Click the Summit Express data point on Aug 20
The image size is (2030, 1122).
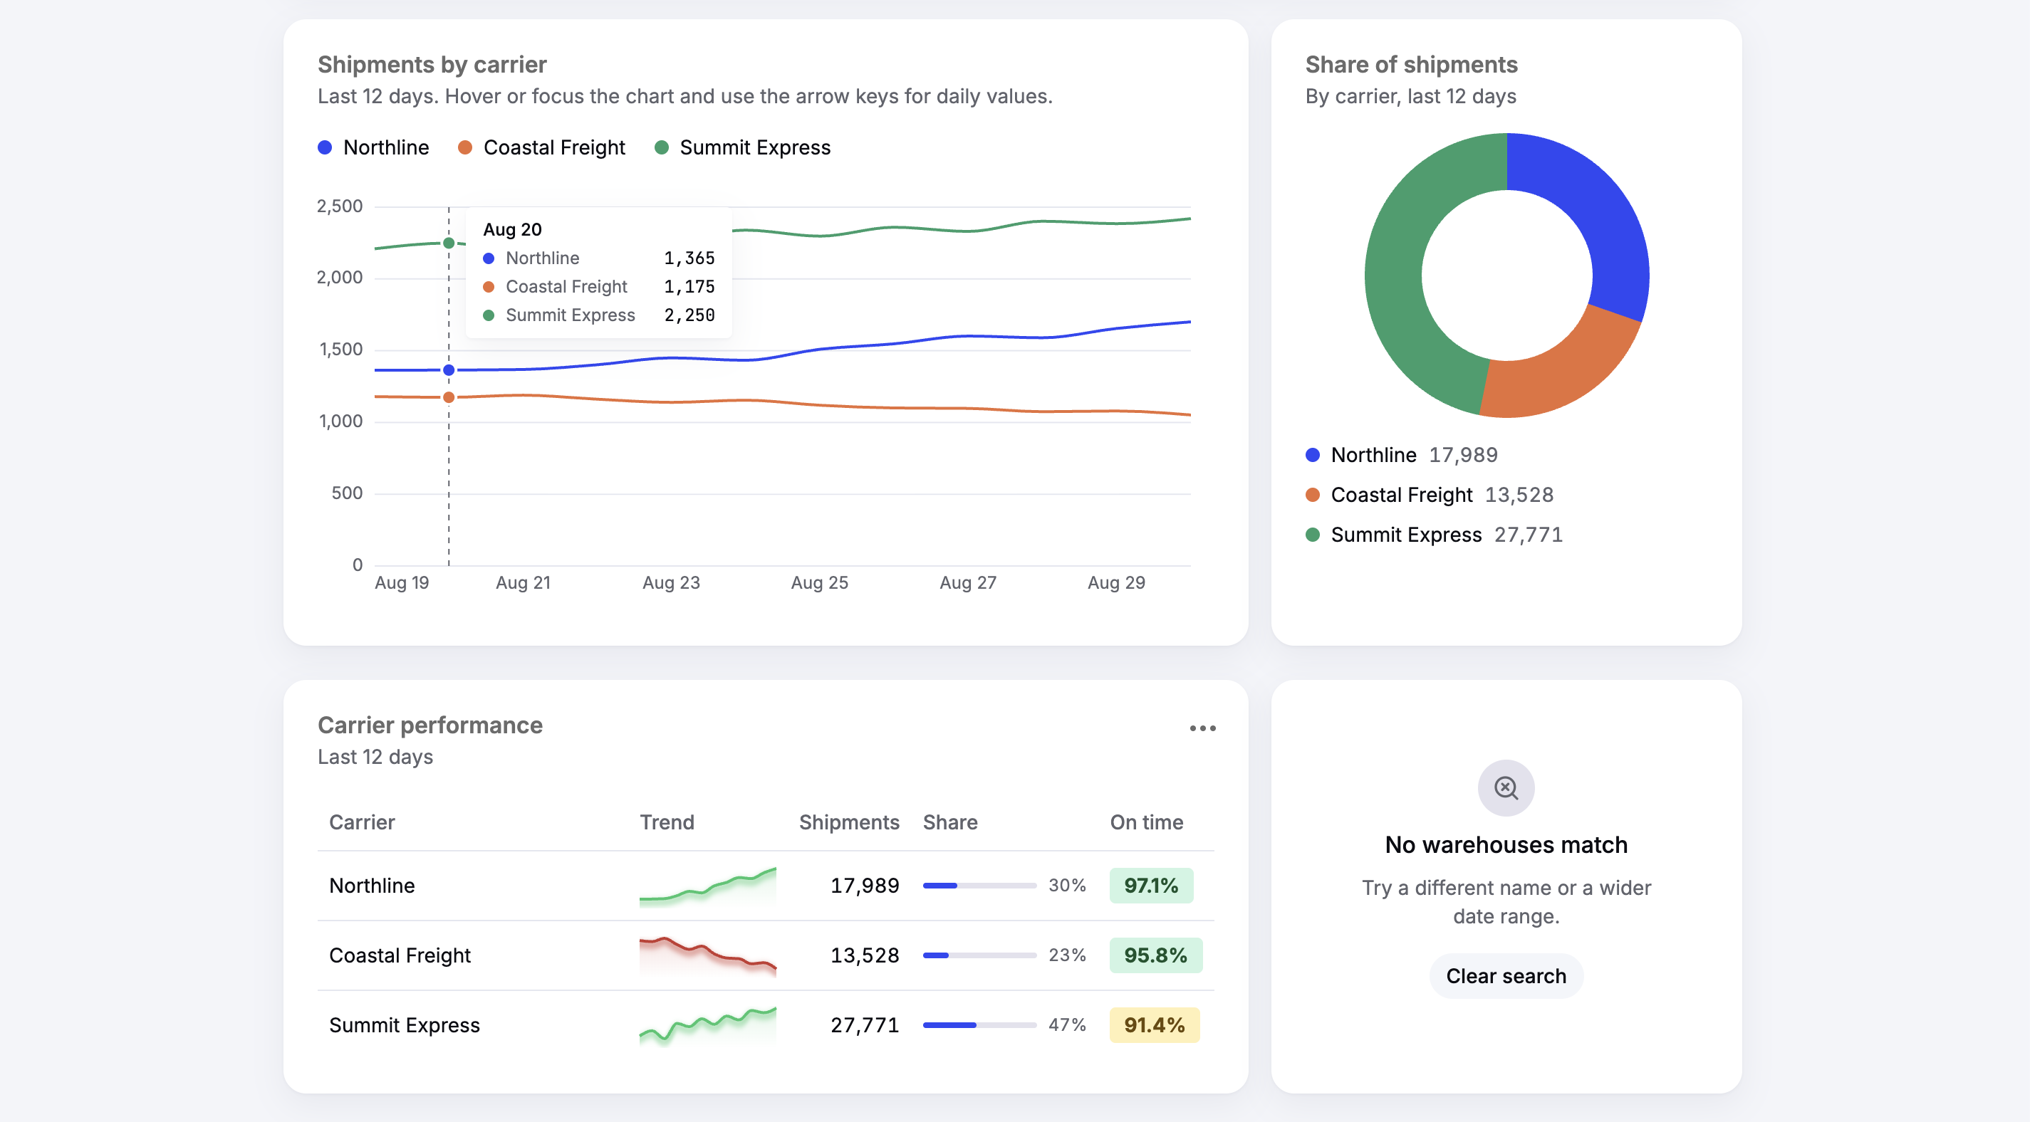tap(449, 243)
